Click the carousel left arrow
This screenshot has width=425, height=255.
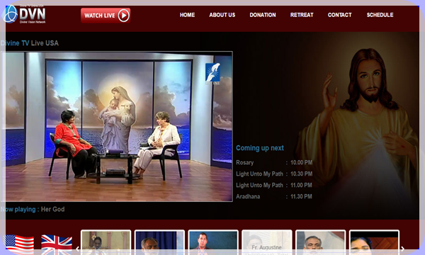pyautogui.click(x=77, y=249)
